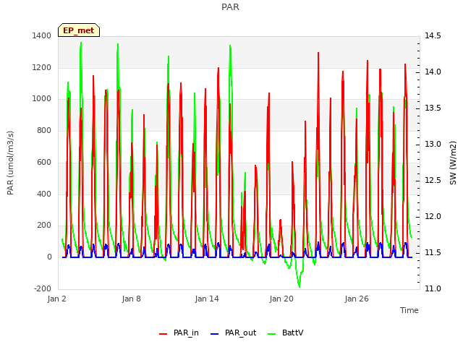Click the 13.0 right axis tick label
Screen dimensions: 463x347
[433, 145]
